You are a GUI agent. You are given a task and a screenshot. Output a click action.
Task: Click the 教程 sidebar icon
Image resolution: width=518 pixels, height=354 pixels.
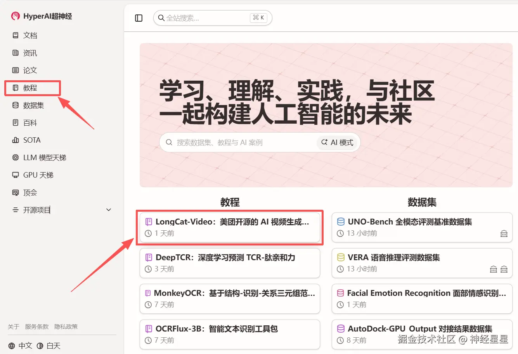pyautogui.click(x=16, y=88)
